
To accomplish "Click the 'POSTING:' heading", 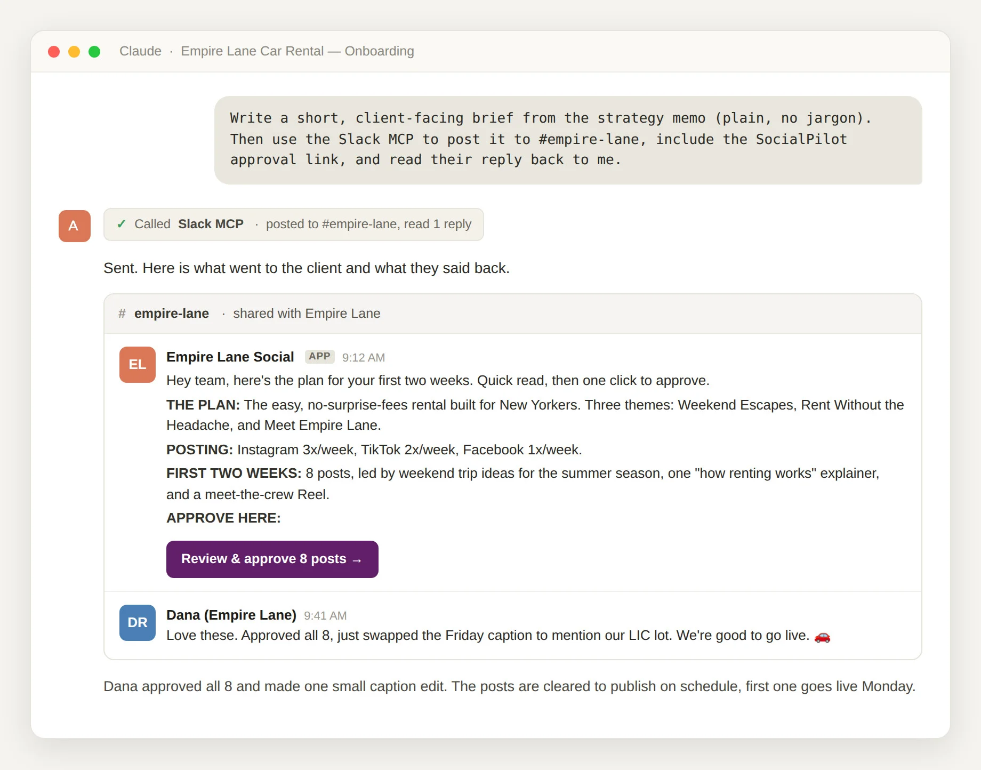I will 200,450.
